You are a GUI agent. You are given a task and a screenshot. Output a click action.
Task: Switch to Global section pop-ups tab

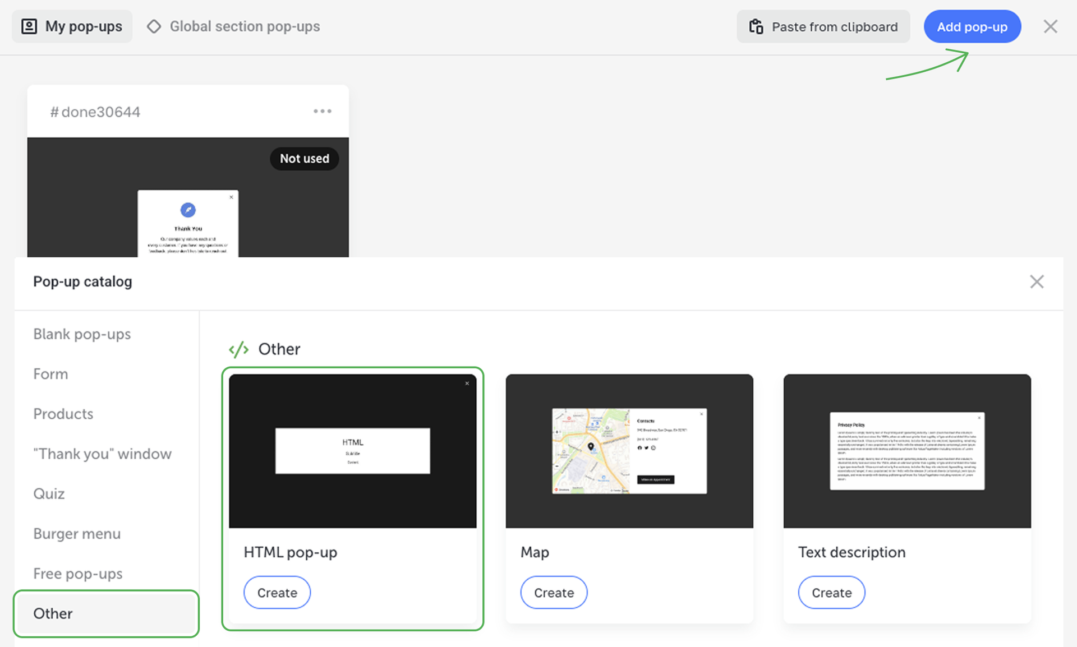tap(244, 26)
